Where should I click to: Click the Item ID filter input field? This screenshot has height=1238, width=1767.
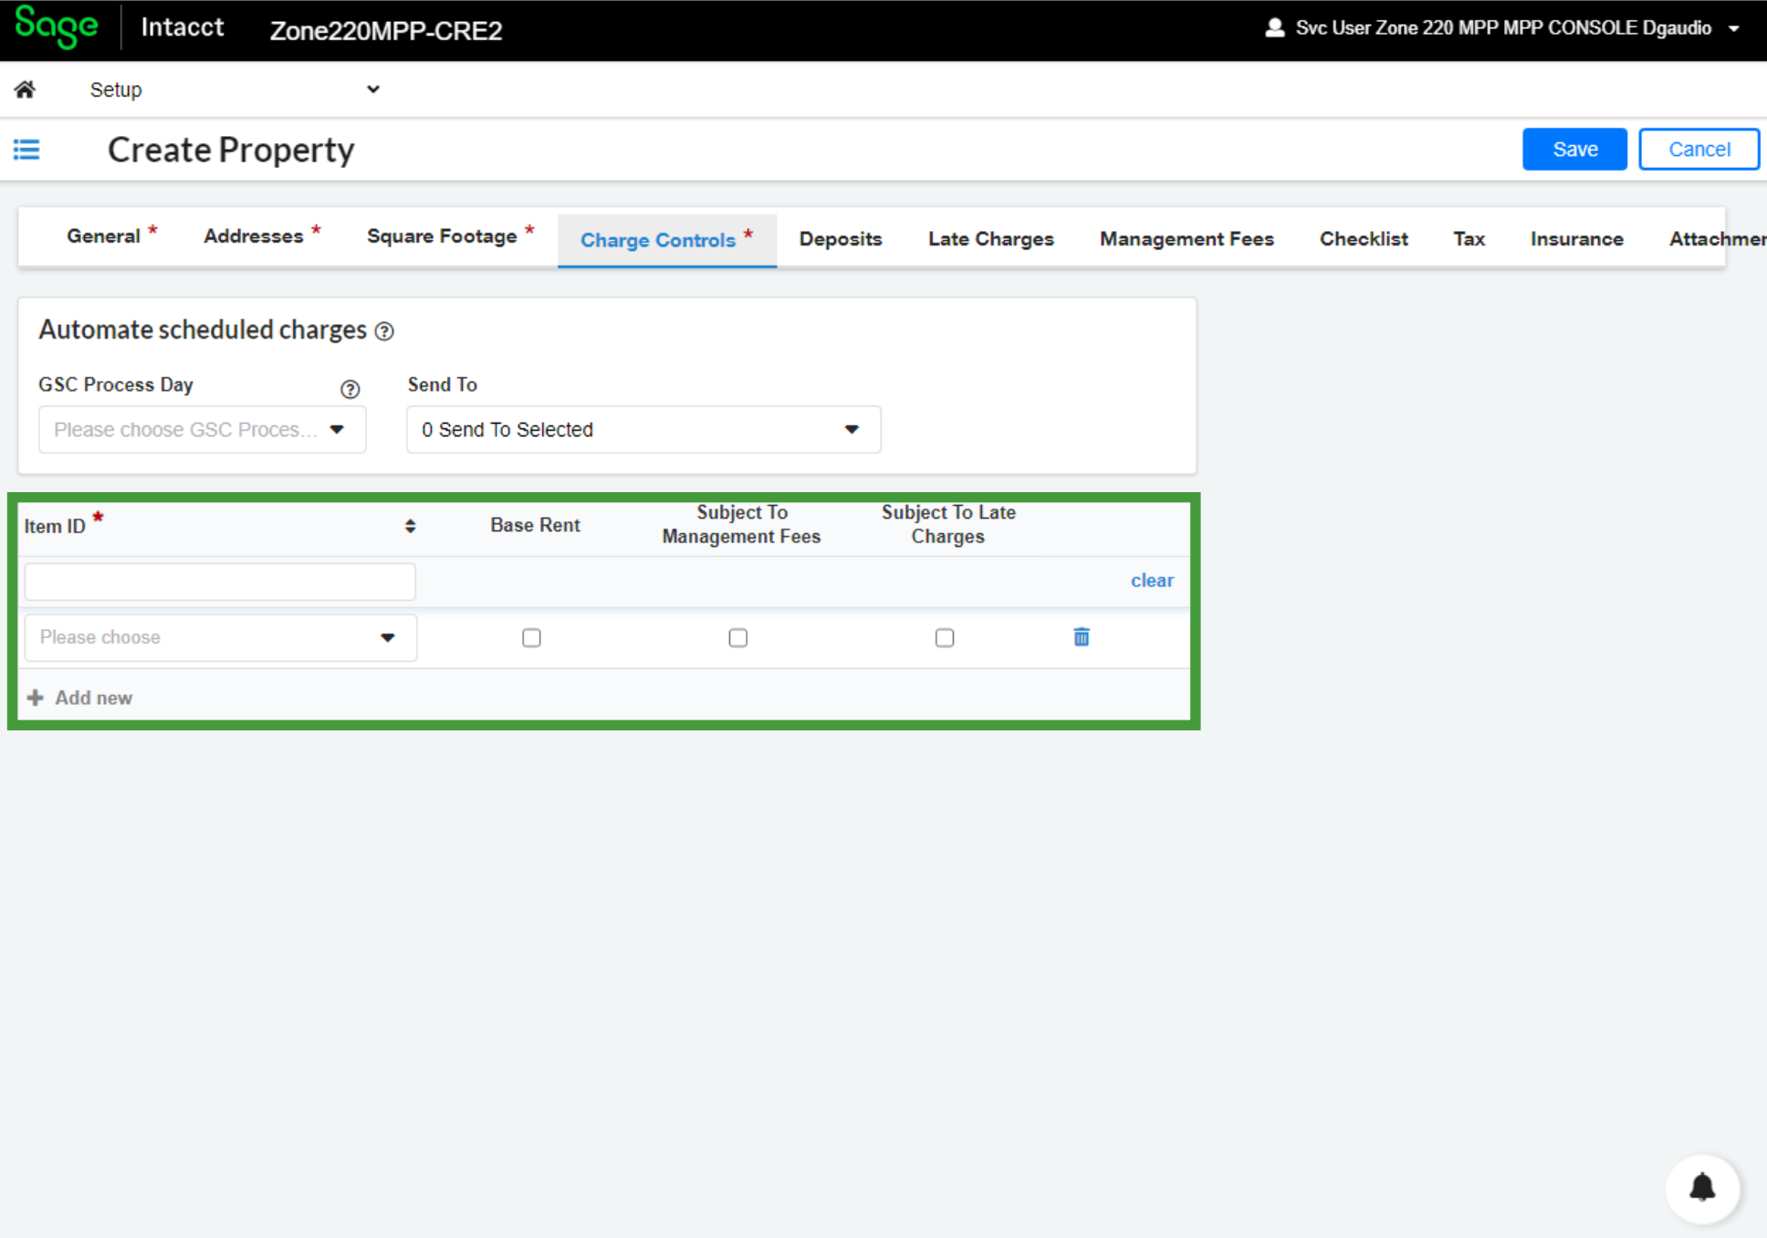pyautogui.click(x=220, y=582)
